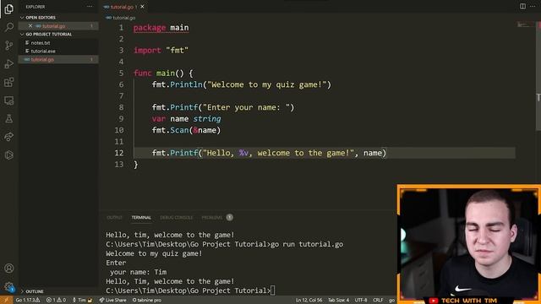Place cursor on 'import "fmt"' line
Image resolution: width=541 pixels, height=304 pixels.
click(x=161, y=51)
